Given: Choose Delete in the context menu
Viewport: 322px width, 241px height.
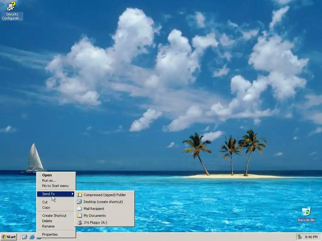Looking at the screenshot, I should tap(56, 221).
